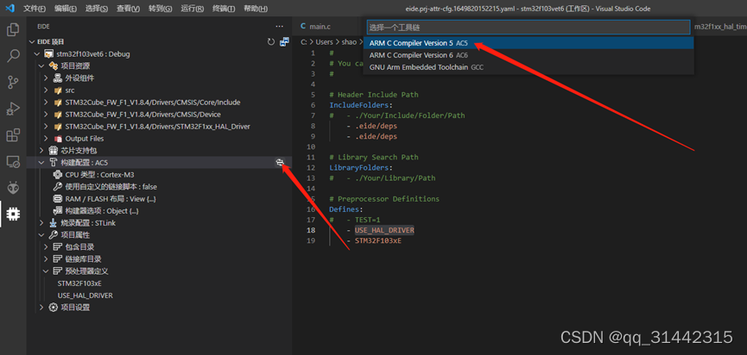Open the 编辑(E) menu

point(66,9)
